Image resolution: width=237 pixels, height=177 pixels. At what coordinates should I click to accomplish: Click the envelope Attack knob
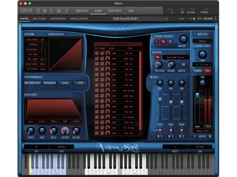point(31,131)
